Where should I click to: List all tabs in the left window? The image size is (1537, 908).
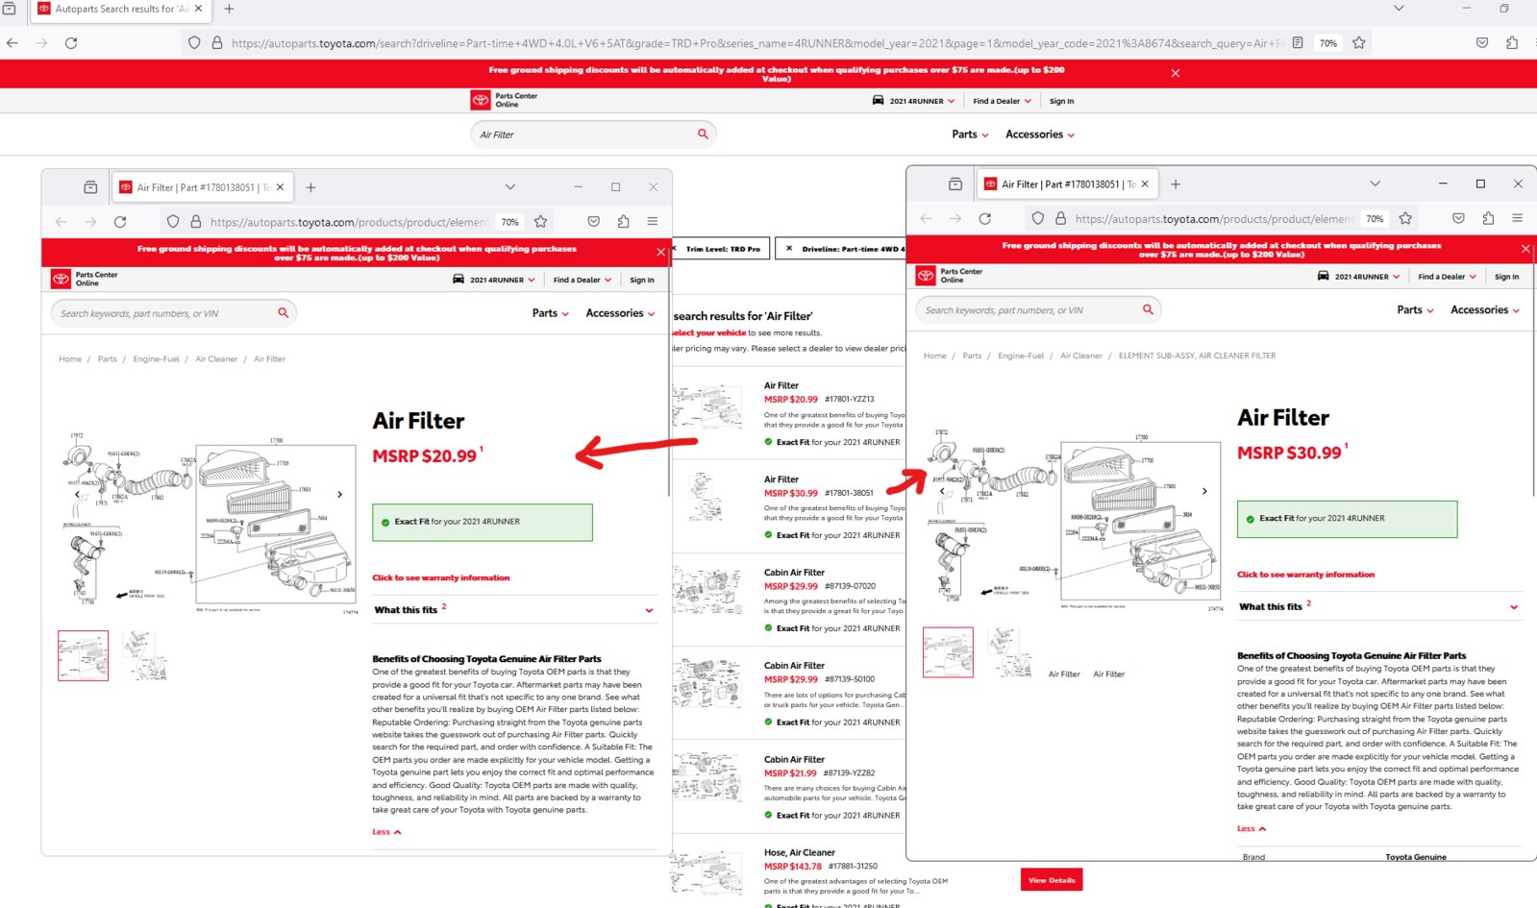tap(510, 187)
